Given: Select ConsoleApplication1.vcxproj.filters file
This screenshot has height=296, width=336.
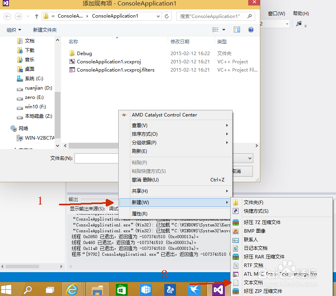Looking at the screenshot, I should point(116,70).
